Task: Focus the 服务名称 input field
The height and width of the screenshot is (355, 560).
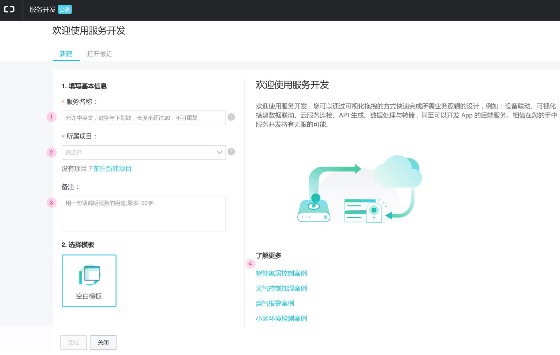Action: click(x=144, y=118)
